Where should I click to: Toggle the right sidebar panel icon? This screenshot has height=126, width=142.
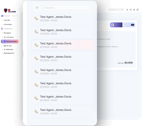[x=138, y=10]
